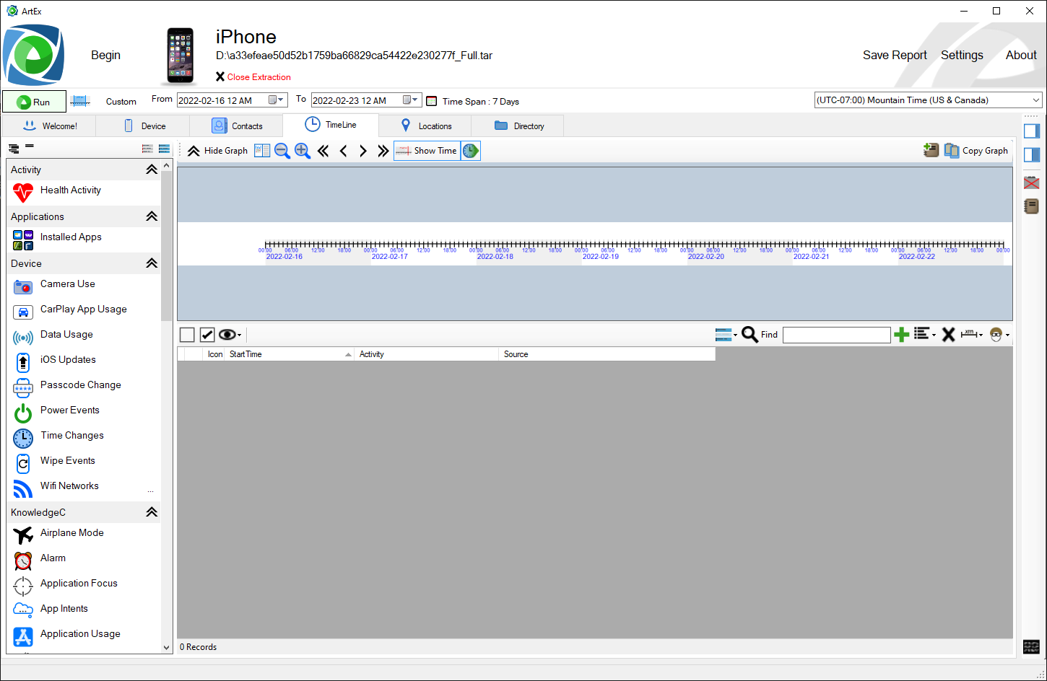Screen dimensions: 1047x681
Task: Click Close Extraction link
Action: point(253,77)
